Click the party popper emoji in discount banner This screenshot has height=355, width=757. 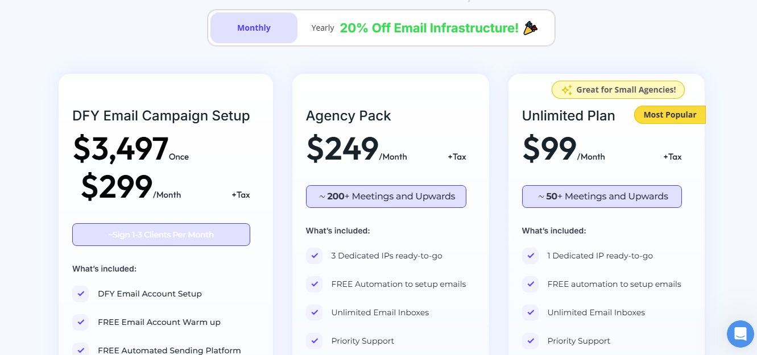[531, 28]
